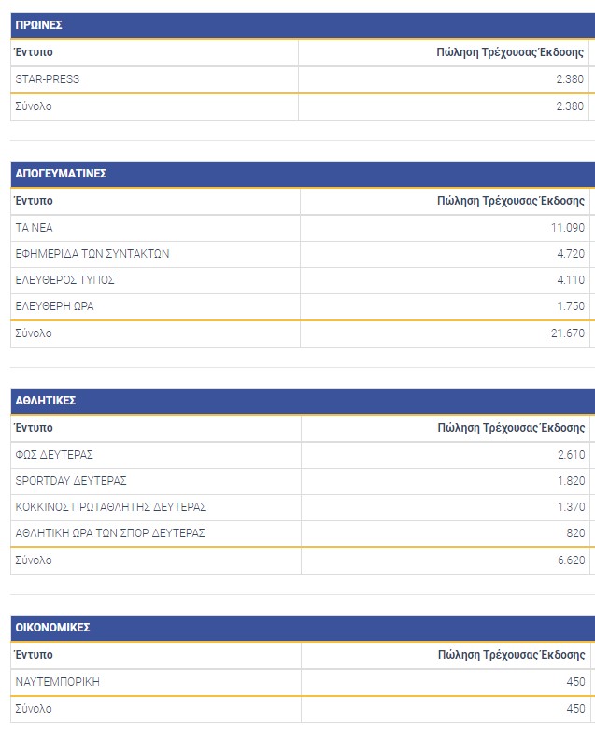Click the Σύνολο row in ΟΙΚΟΝΟΜΙΚΕΣ table
The height and width of the screenshot is (737, 595).
[303, 709]
